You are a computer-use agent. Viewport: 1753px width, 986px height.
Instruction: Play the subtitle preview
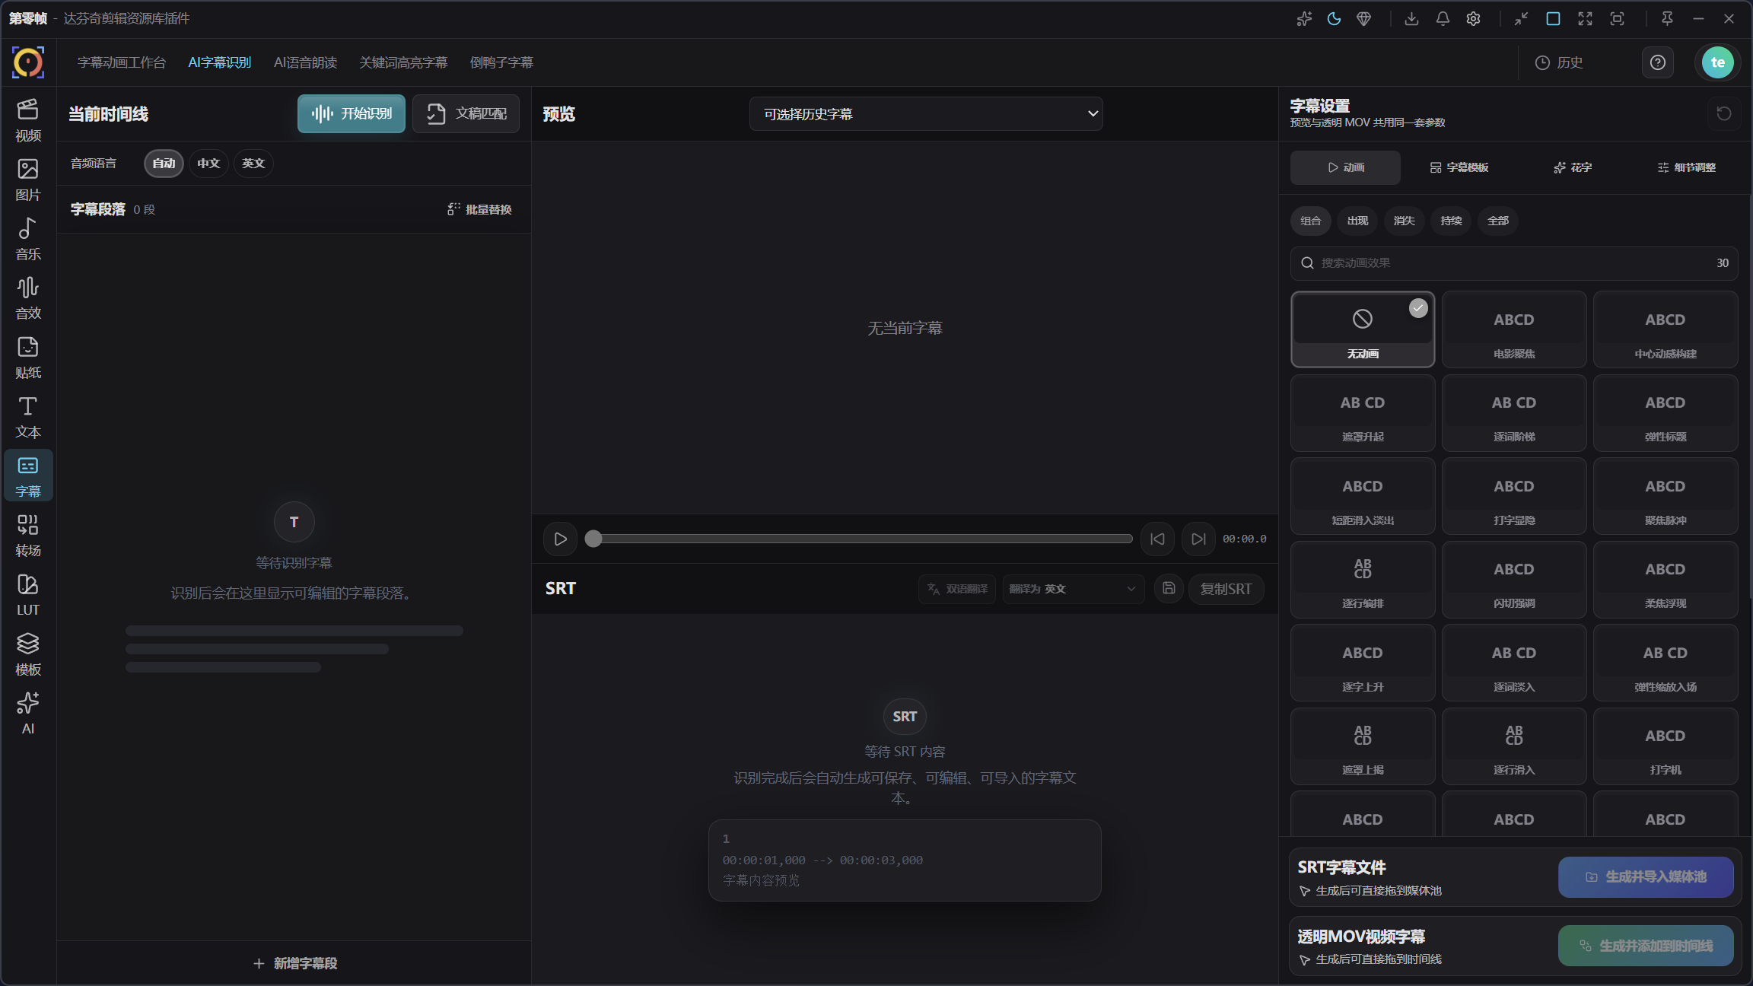point(560,539)
